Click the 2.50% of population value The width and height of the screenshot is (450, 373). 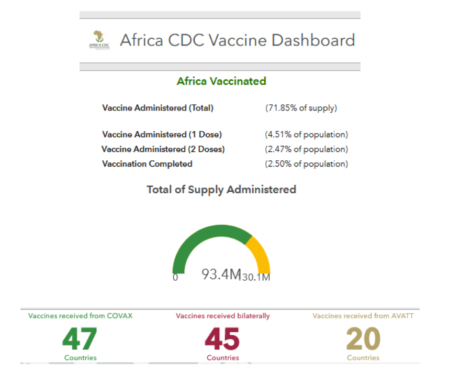[306, 164]
